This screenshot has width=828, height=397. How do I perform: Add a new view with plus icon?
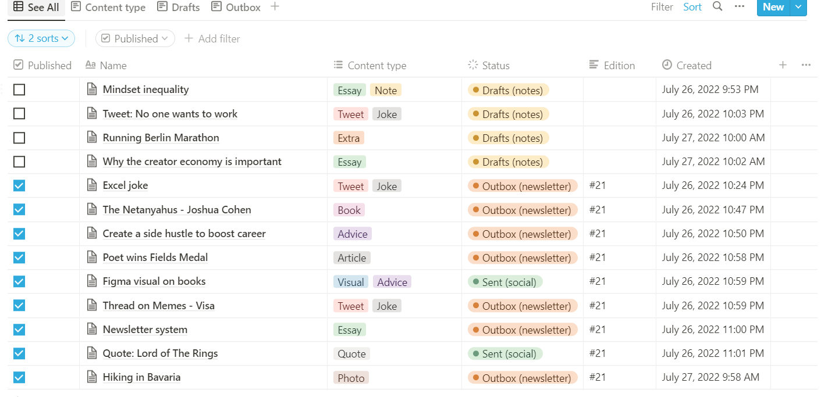tap(275, 7)
